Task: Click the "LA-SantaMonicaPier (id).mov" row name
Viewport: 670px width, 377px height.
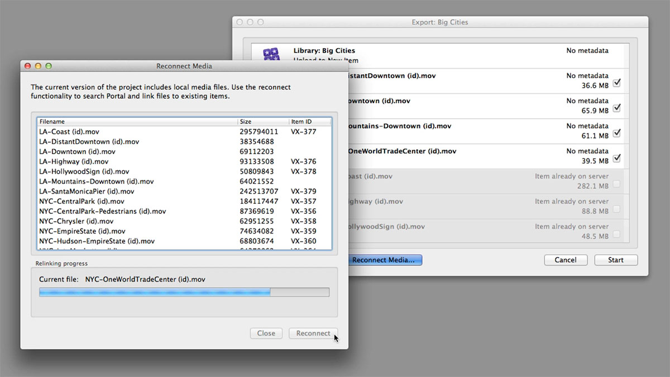Action: (87, 192)
